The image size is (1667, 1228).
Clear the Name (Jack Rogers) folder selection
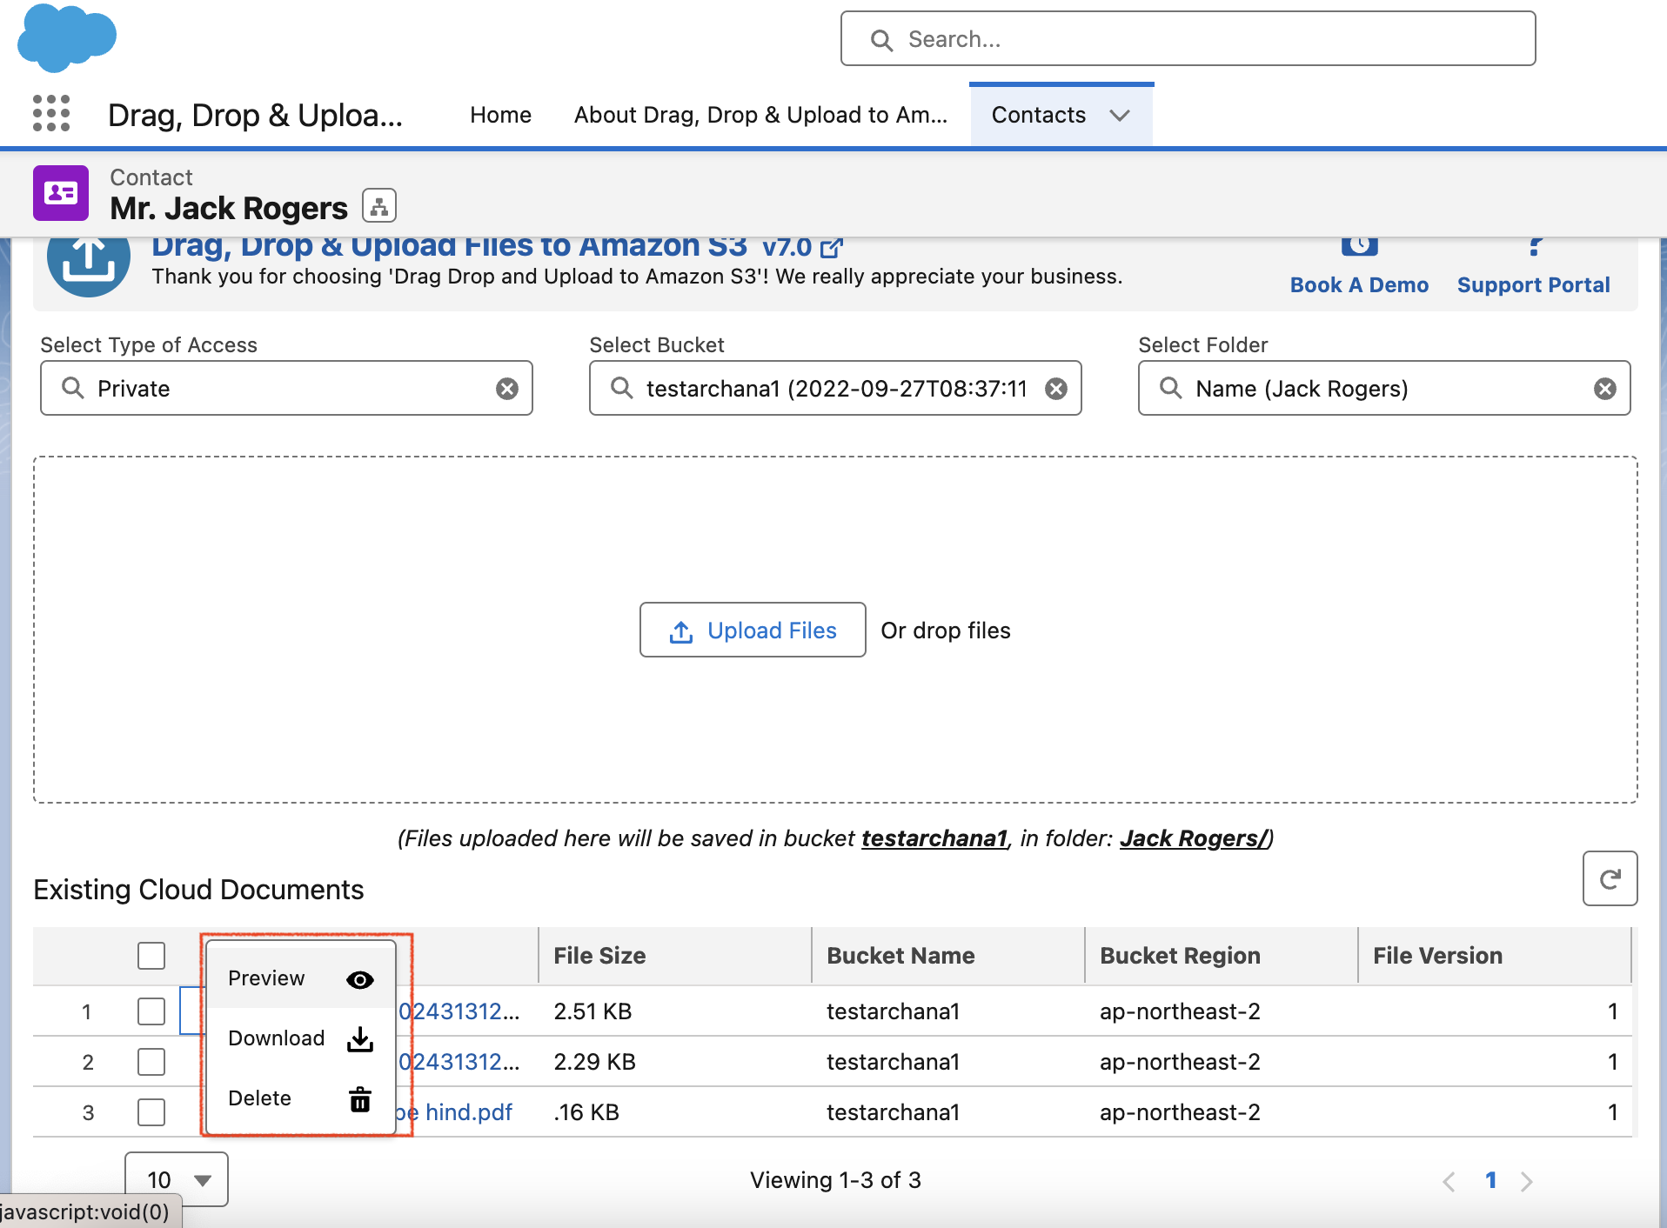pos(1605,389)
